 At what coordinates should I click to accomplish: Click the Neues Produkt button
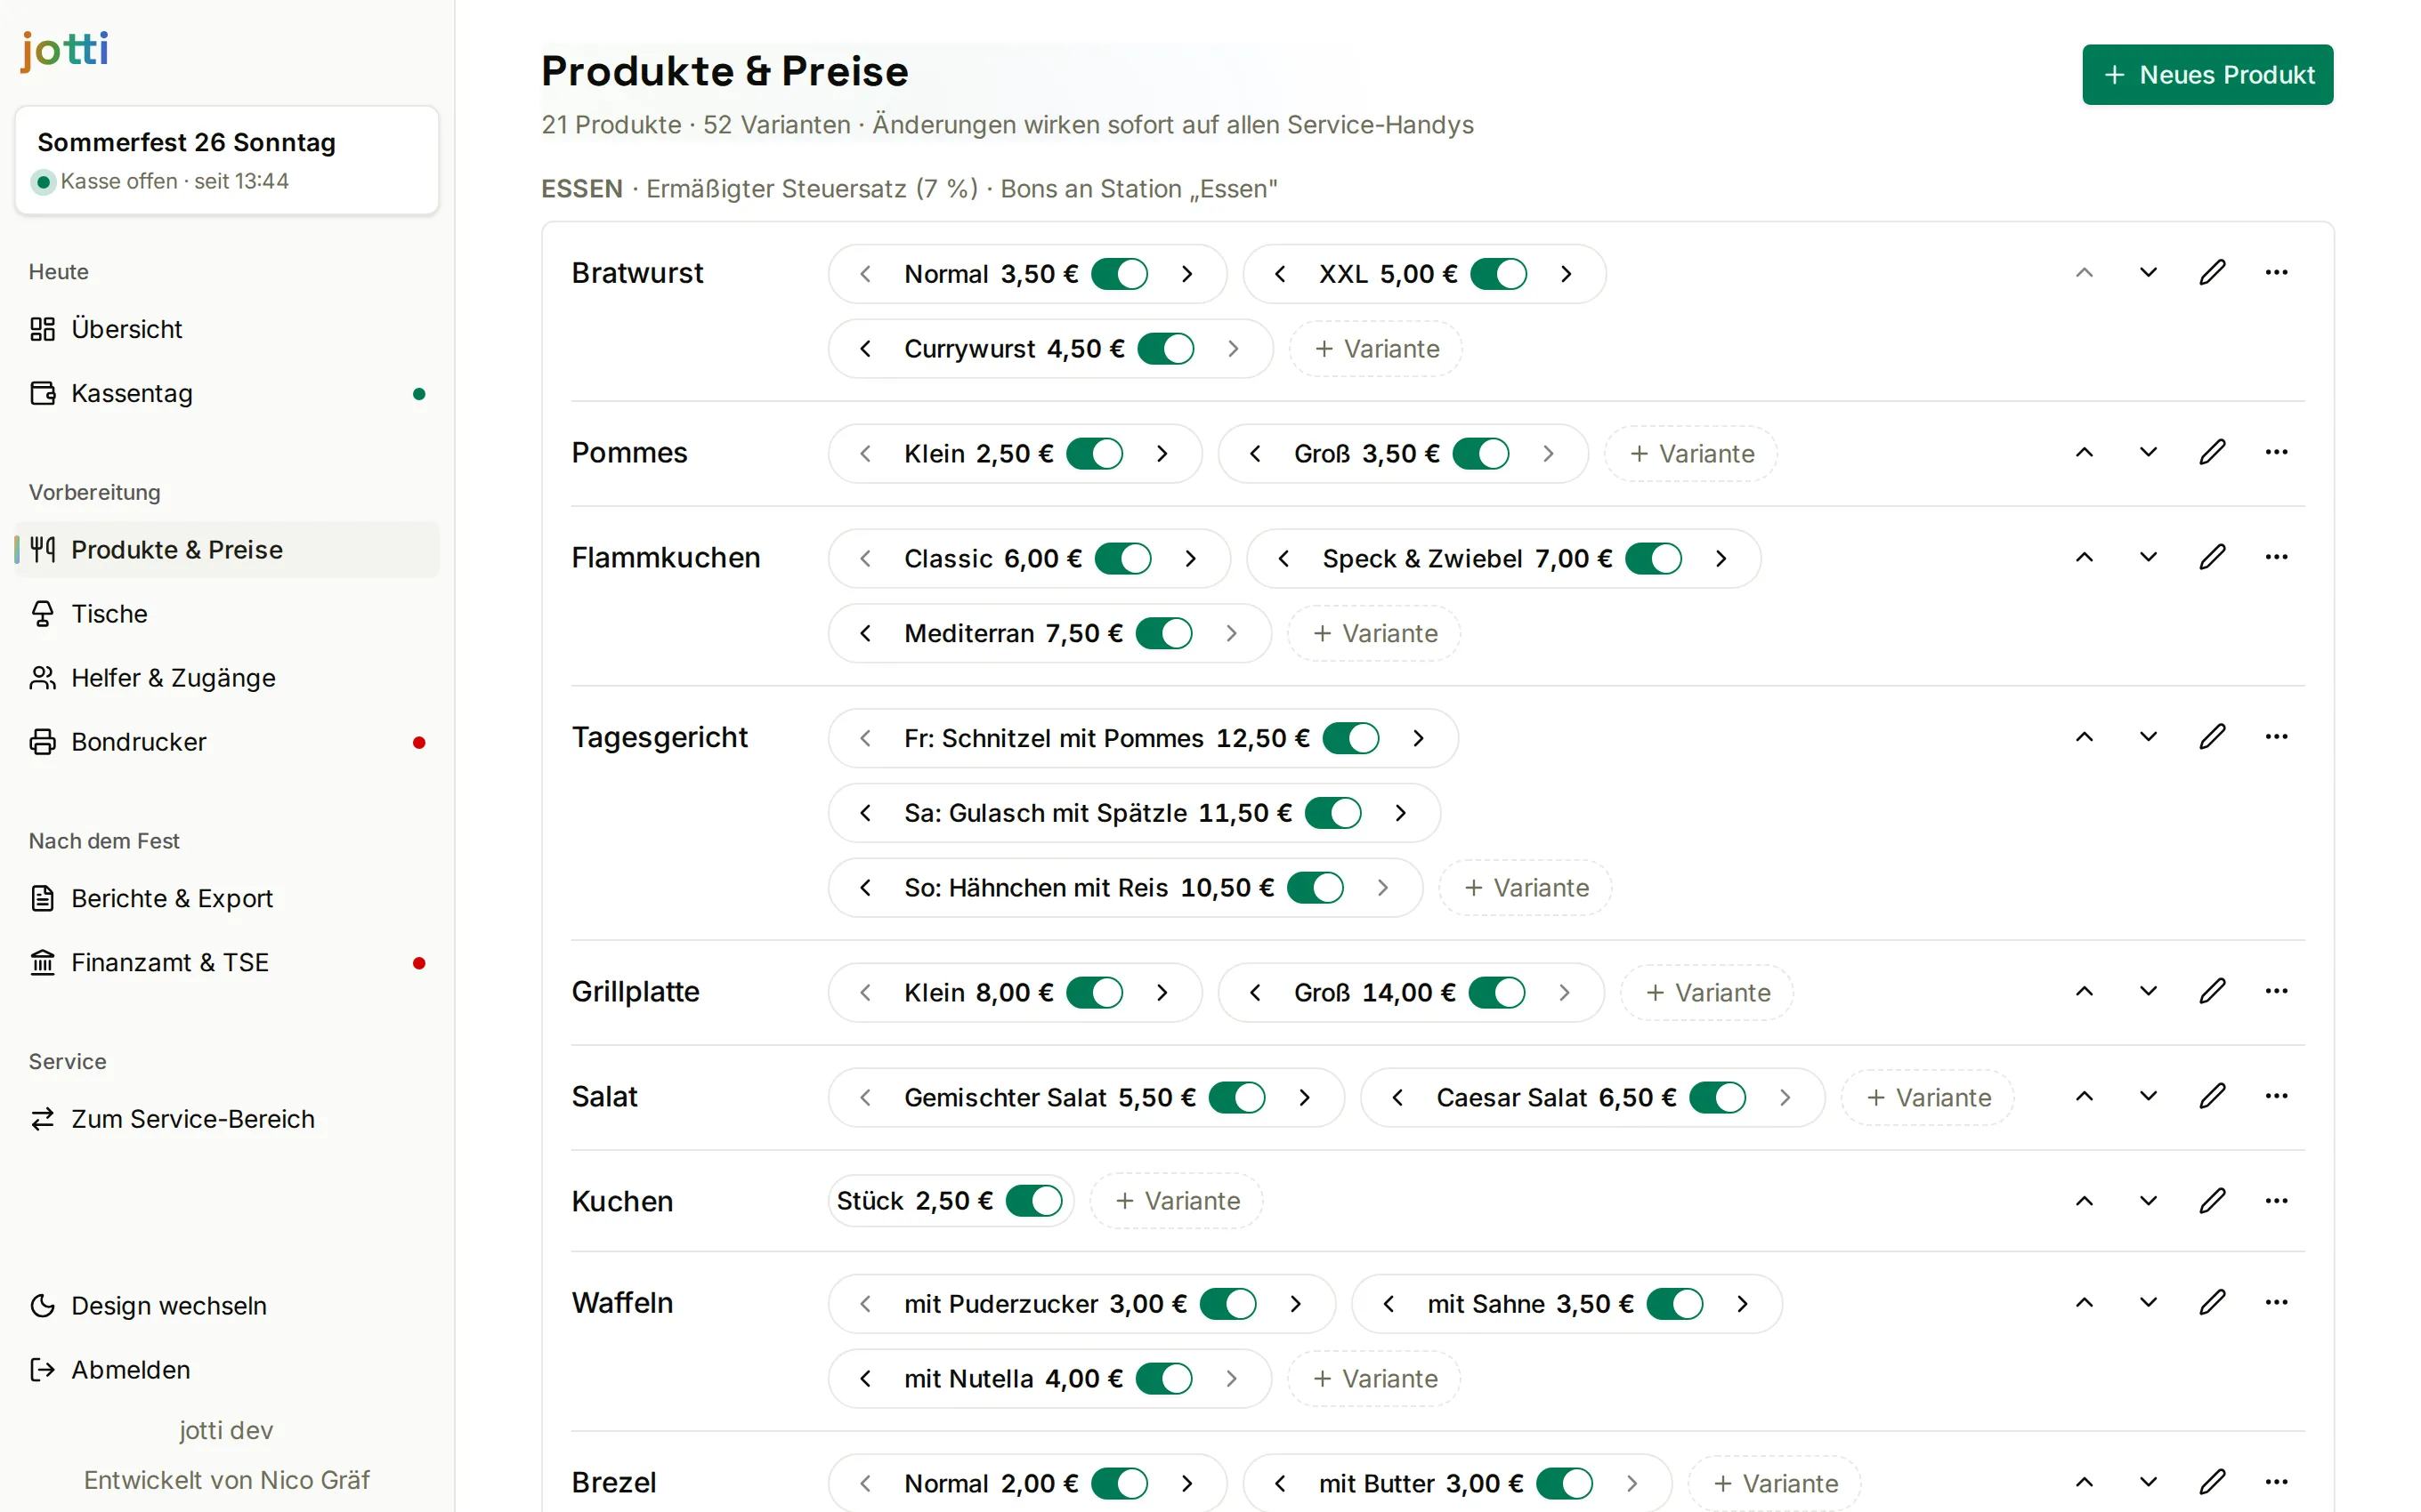2206,75
